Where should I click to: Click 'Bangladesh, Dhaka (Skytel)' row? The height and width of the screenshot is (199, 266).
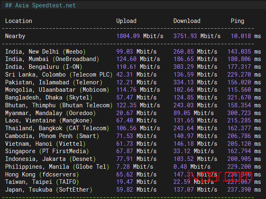click(x=49, y=97)
